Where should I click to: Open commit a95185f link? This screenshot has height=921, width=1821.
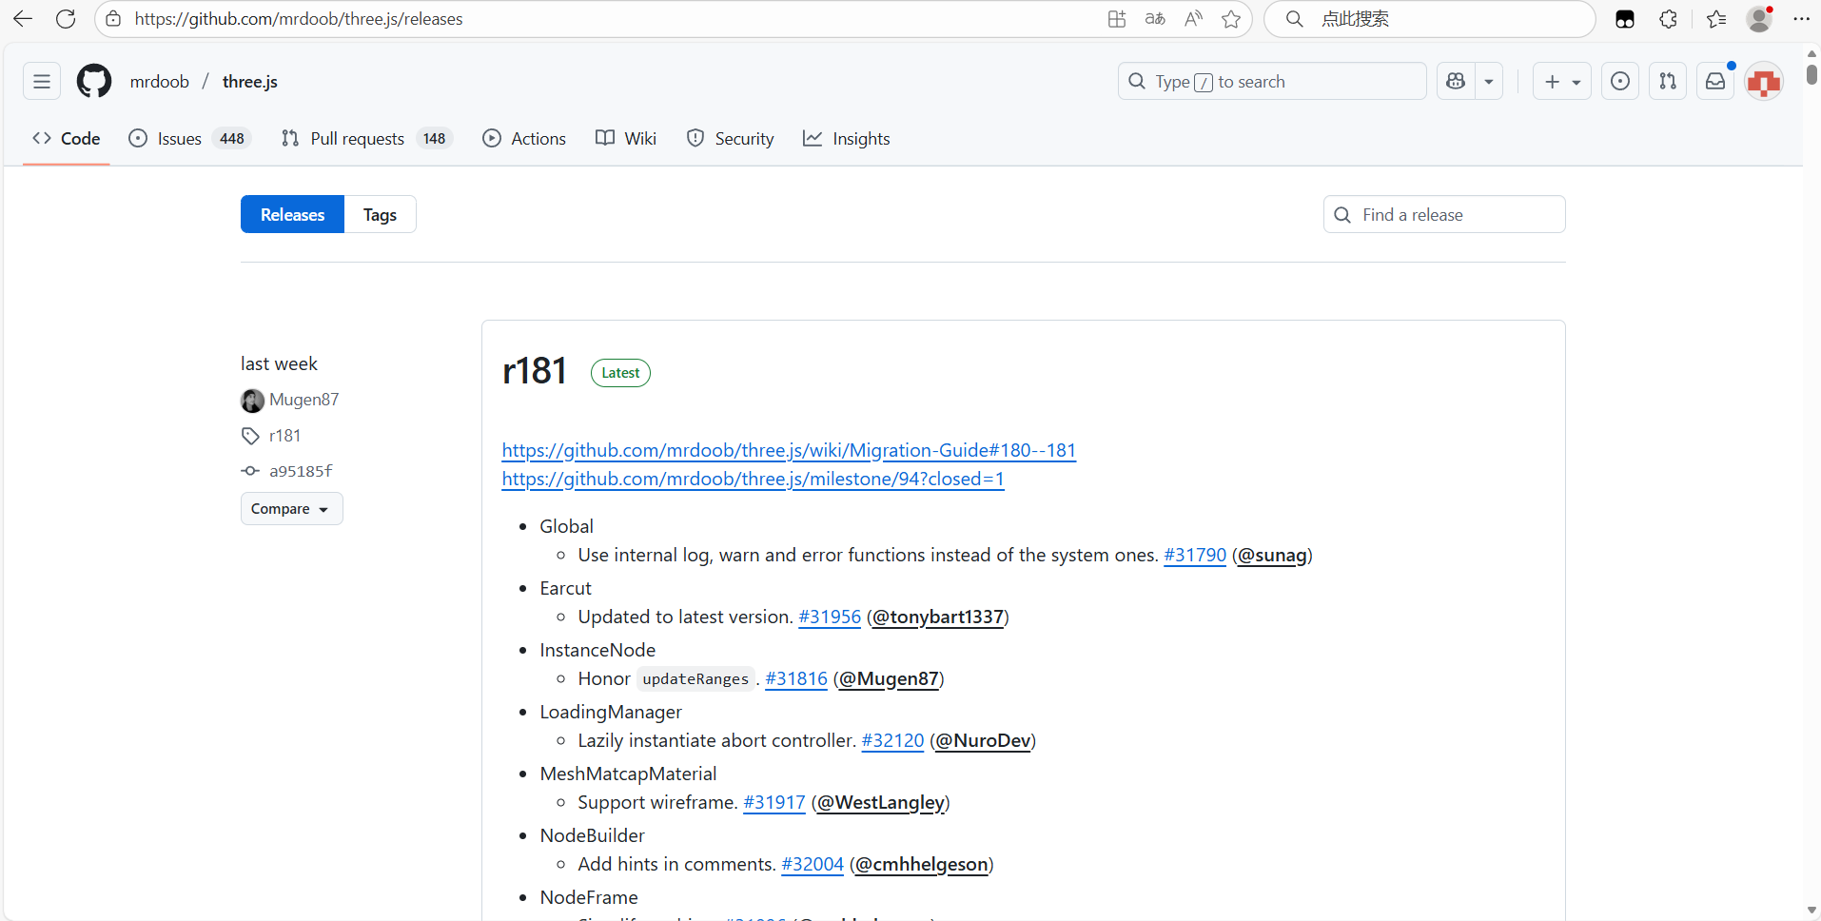[301, 471]
